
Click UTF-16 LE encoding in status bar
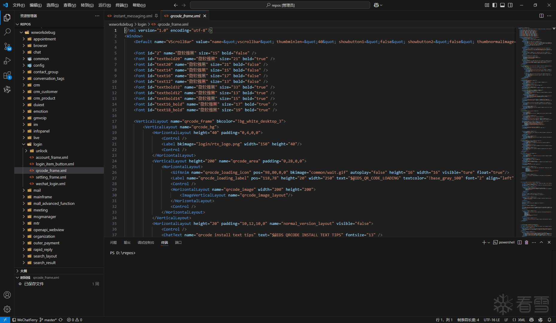point(492,320)
